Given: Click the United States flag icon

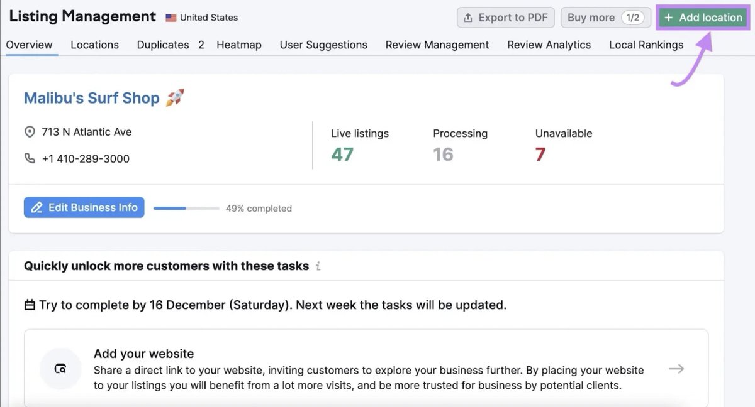Looking at the screenshot, I should click(x=170, y=18).
